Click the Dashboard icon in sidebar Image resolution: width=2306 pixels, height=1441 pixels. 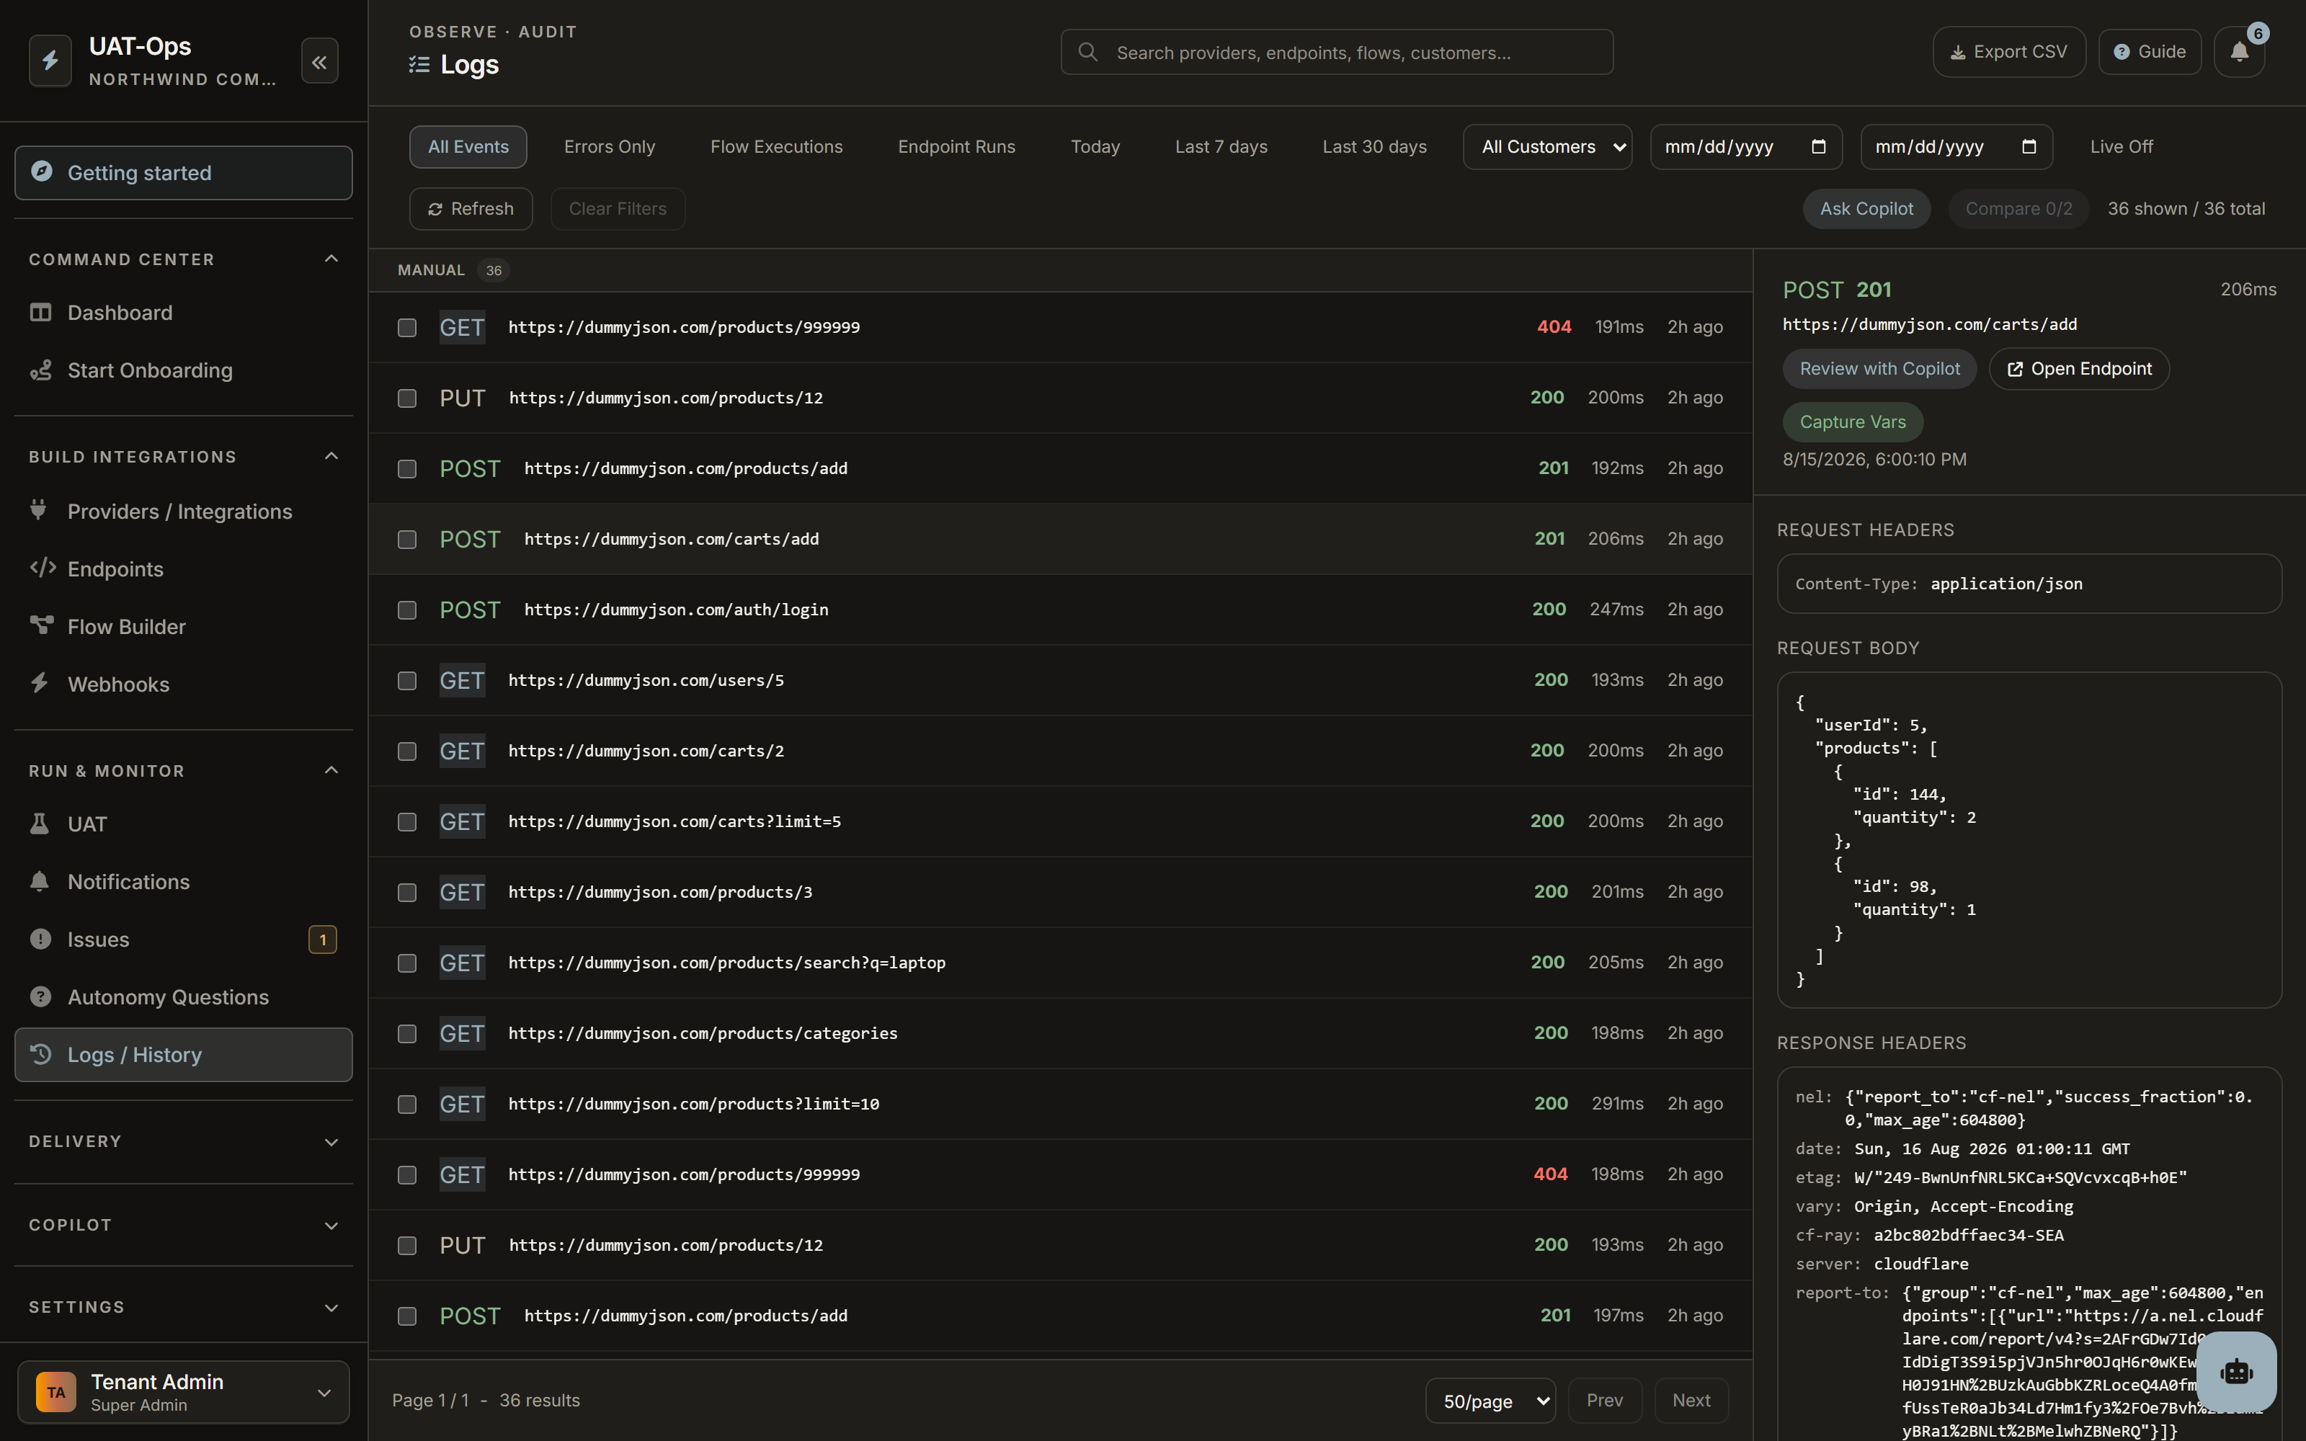(x=40, y=313)
